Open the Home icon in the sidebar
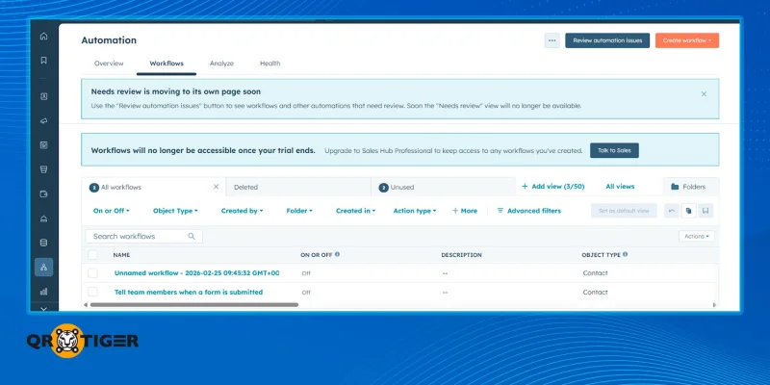The height and width of the screenshot is (385, 770). point(43,36)
